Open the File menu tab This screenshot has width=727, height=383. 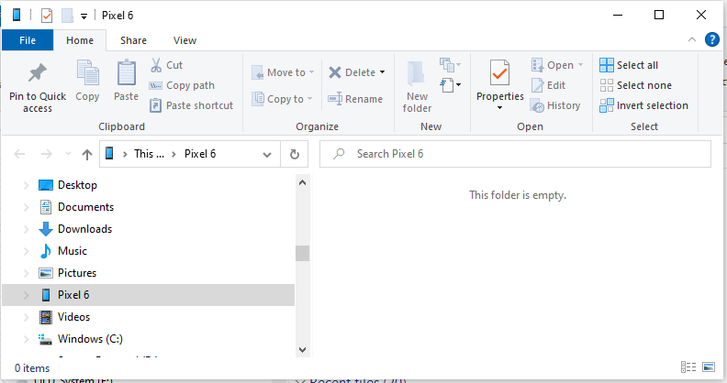click(x=28, y=40)
